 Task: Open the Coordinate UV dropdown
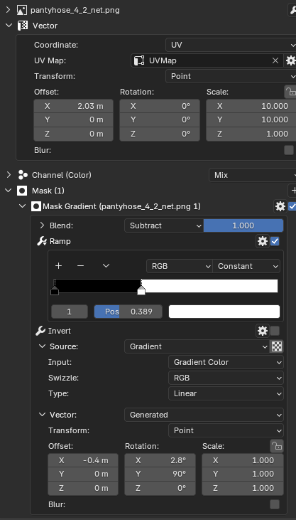point(231,45)
